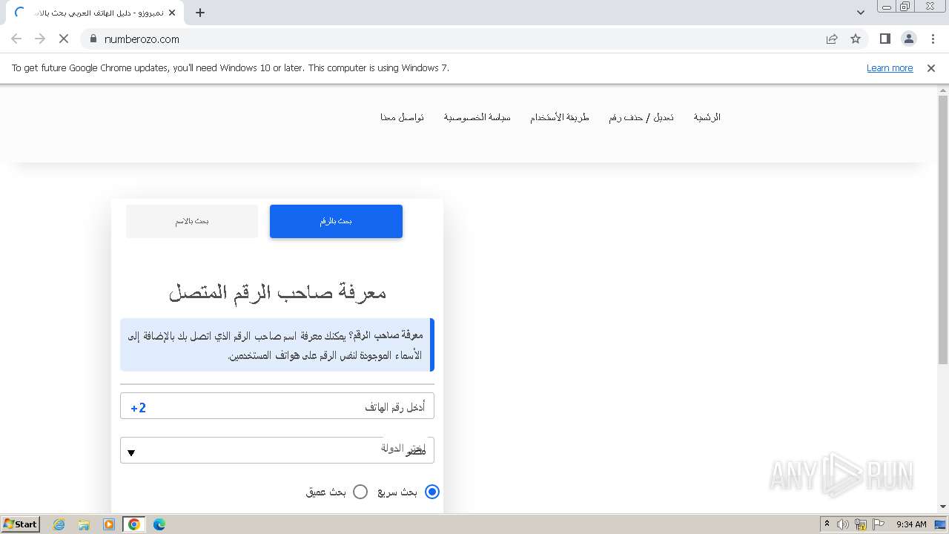Launch Internet Explorer from taskbar
This screenshot has height=534, width=949.
coord(59,524)
